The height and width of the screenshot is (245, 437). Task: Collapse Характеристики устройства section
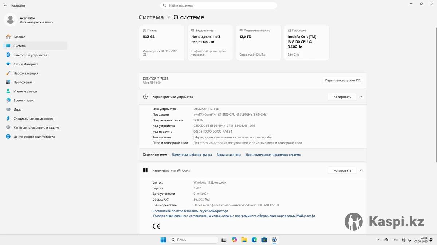coord(361,97)
